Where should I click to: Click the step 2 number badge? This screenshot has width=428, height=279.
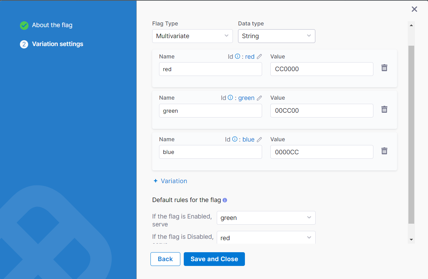(24, 44)
